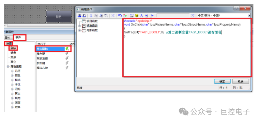Image resolution: width=258 pixels, height=122 pixels.
Task: Select the 按钮 root node in events tree
Action: point(9,44)
